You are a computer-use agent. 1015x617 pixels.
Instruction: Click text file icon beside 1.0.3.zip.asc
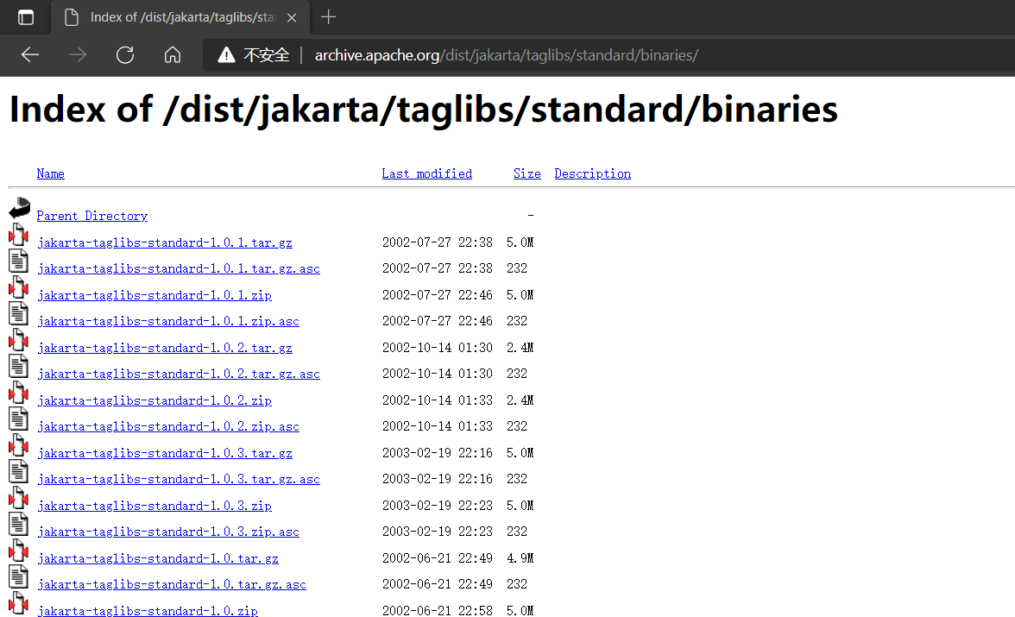point(19,523)
